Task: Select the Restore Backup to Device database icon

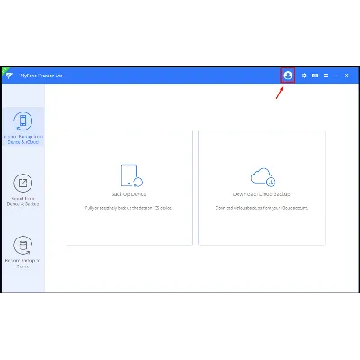Action: coord(22,246)
